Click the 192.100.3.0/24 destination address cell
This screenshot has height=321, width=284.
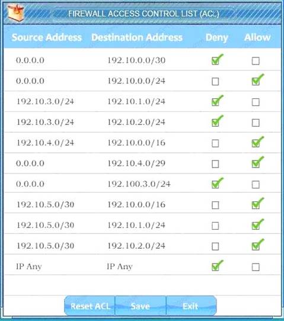pos(139,184)
